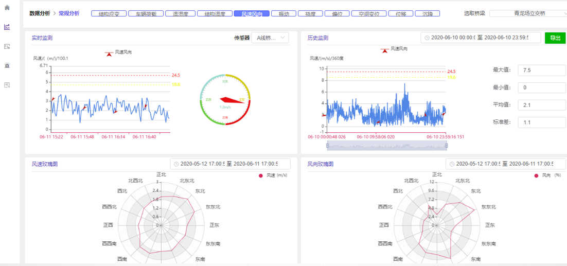The height and width of the screenshot is (266, 567).
Task: Open the report list icon in sidebar
Action: tap(7, 85)
